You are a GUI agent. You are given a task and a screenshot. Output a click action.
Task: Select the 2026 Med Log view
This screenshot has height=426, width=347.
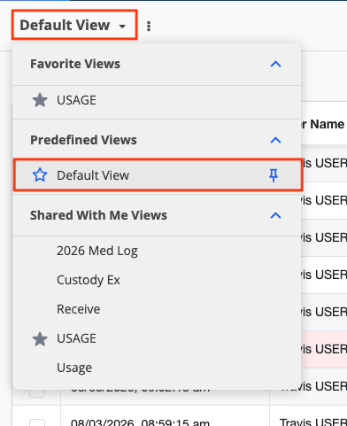click(97, 251)
